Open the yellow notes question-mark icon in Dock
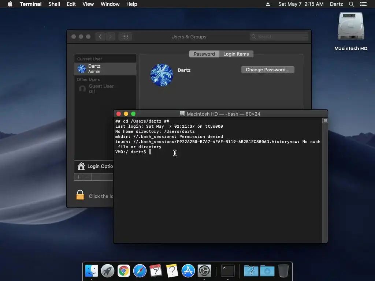Viewport: 375px width, 281px height. point(172,271)
